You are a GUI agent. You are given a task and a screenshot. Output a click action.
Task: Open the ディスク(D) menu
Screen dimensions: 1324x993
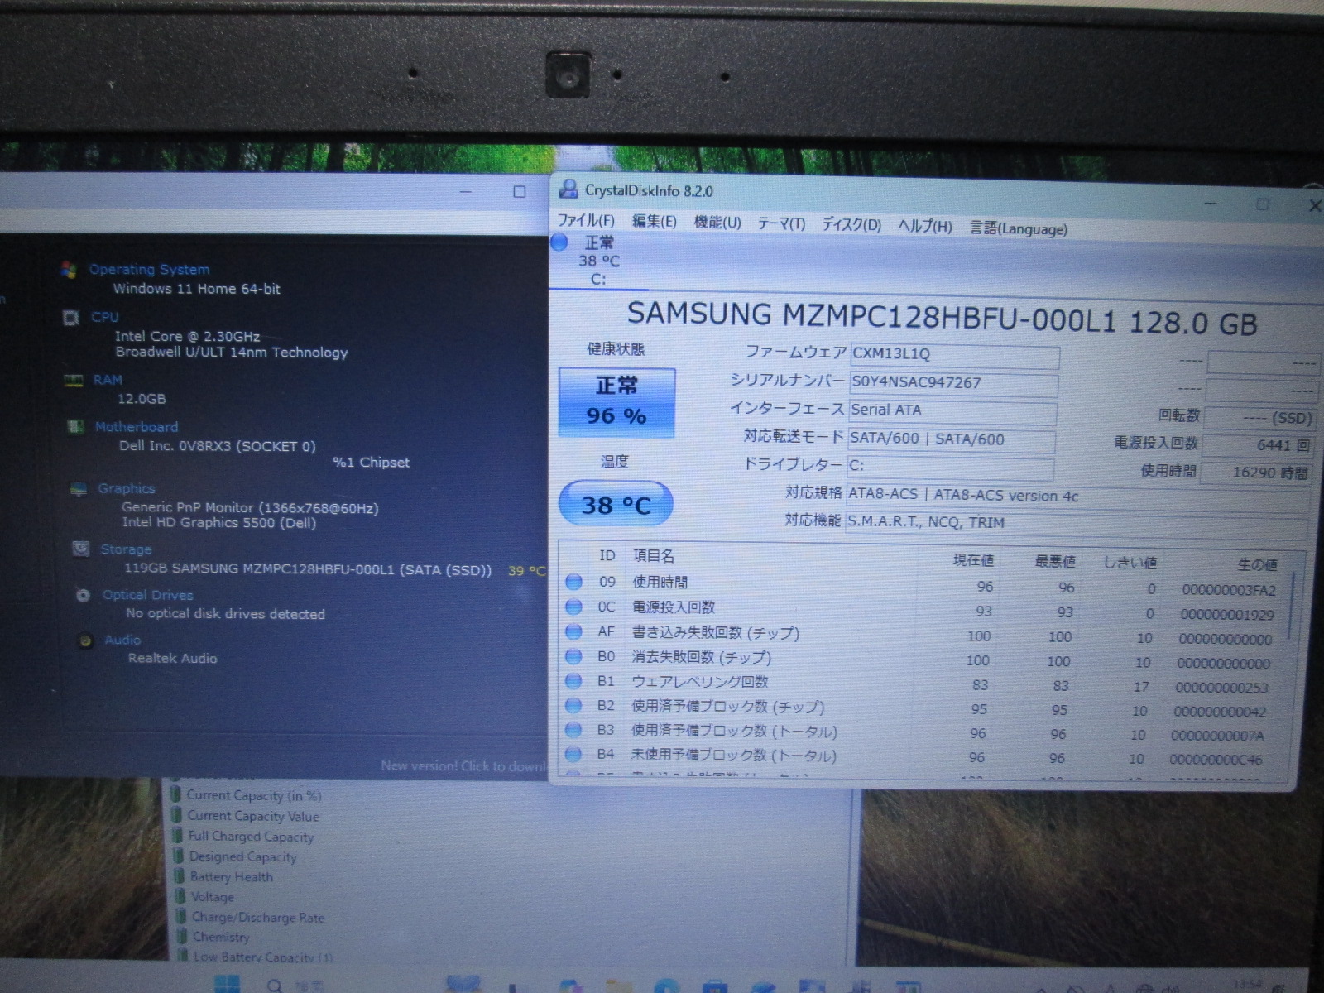tap(851, 224)
